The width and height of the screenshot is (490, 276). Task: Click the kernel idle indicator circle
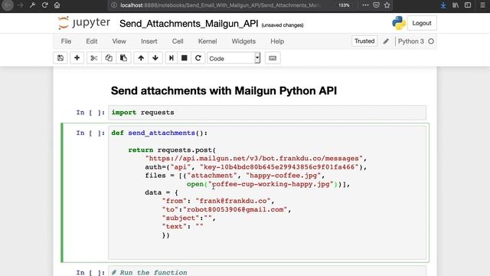coord(431,41)
